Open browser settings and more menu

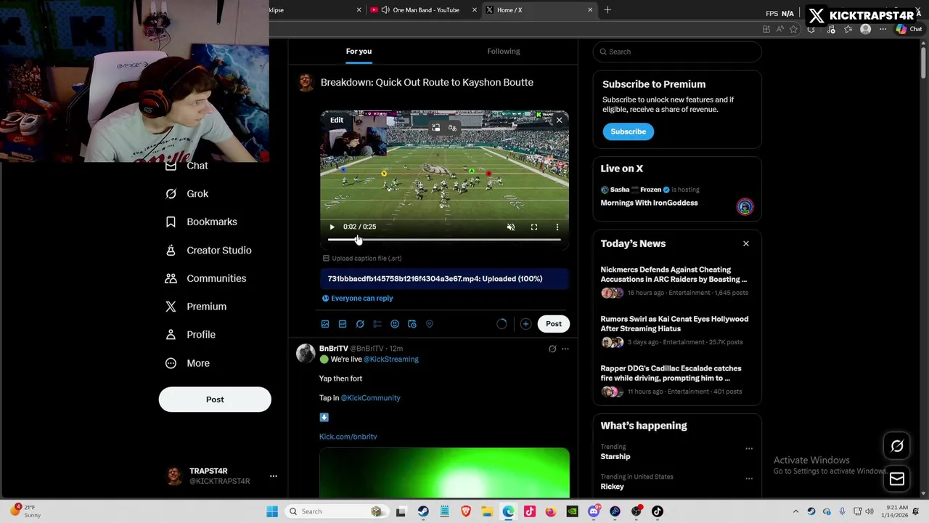pyautogui.click(x=883, y=29)
